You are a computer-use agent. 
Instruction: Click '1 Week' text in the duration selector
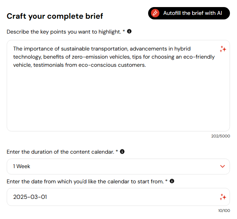tap(22, 166)
